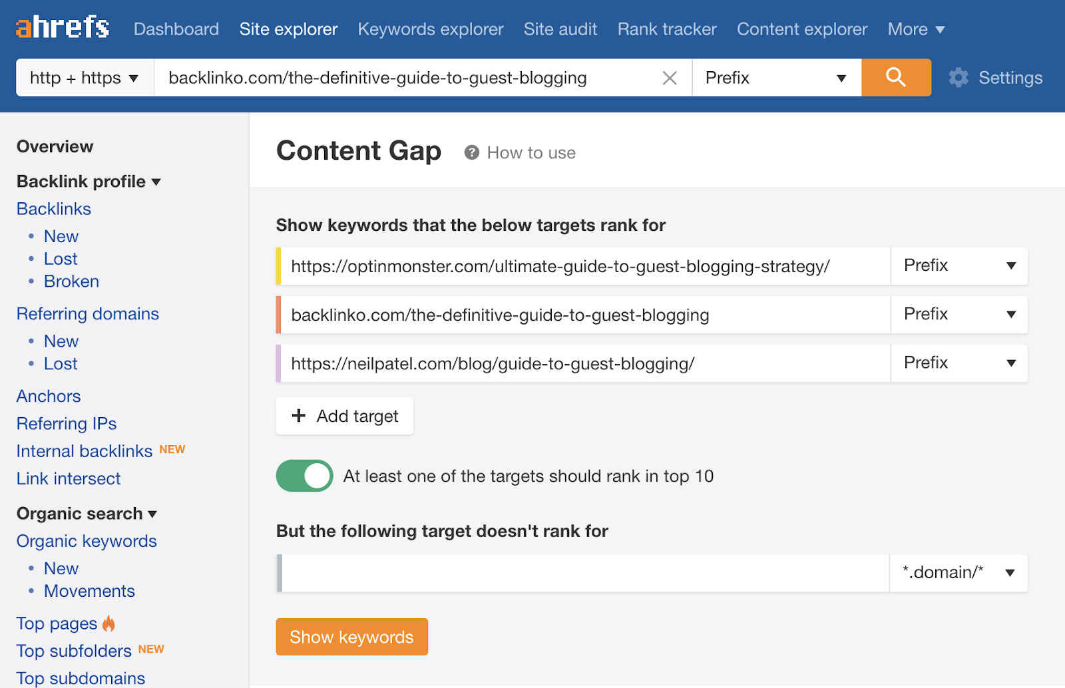Open the Prefix dropdown beside the main search bar

776,77
